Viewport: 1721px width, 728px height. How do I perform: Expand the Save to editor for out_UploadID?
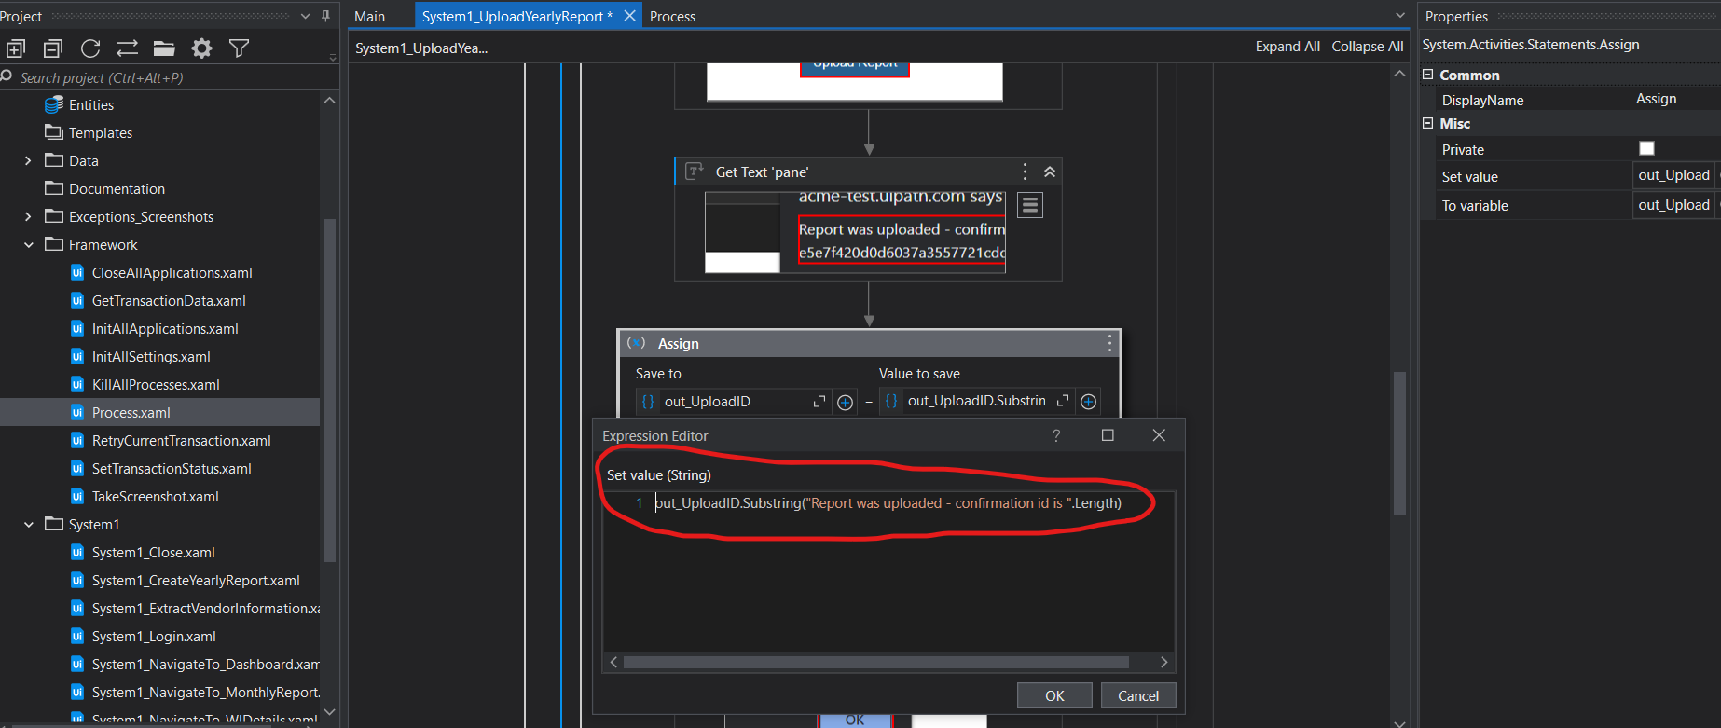tap(819, 402)
